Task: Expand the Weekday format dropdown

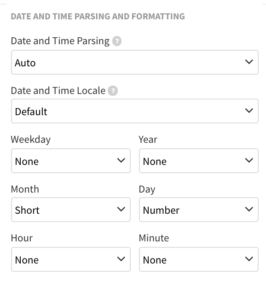Action: click(71, 161)
